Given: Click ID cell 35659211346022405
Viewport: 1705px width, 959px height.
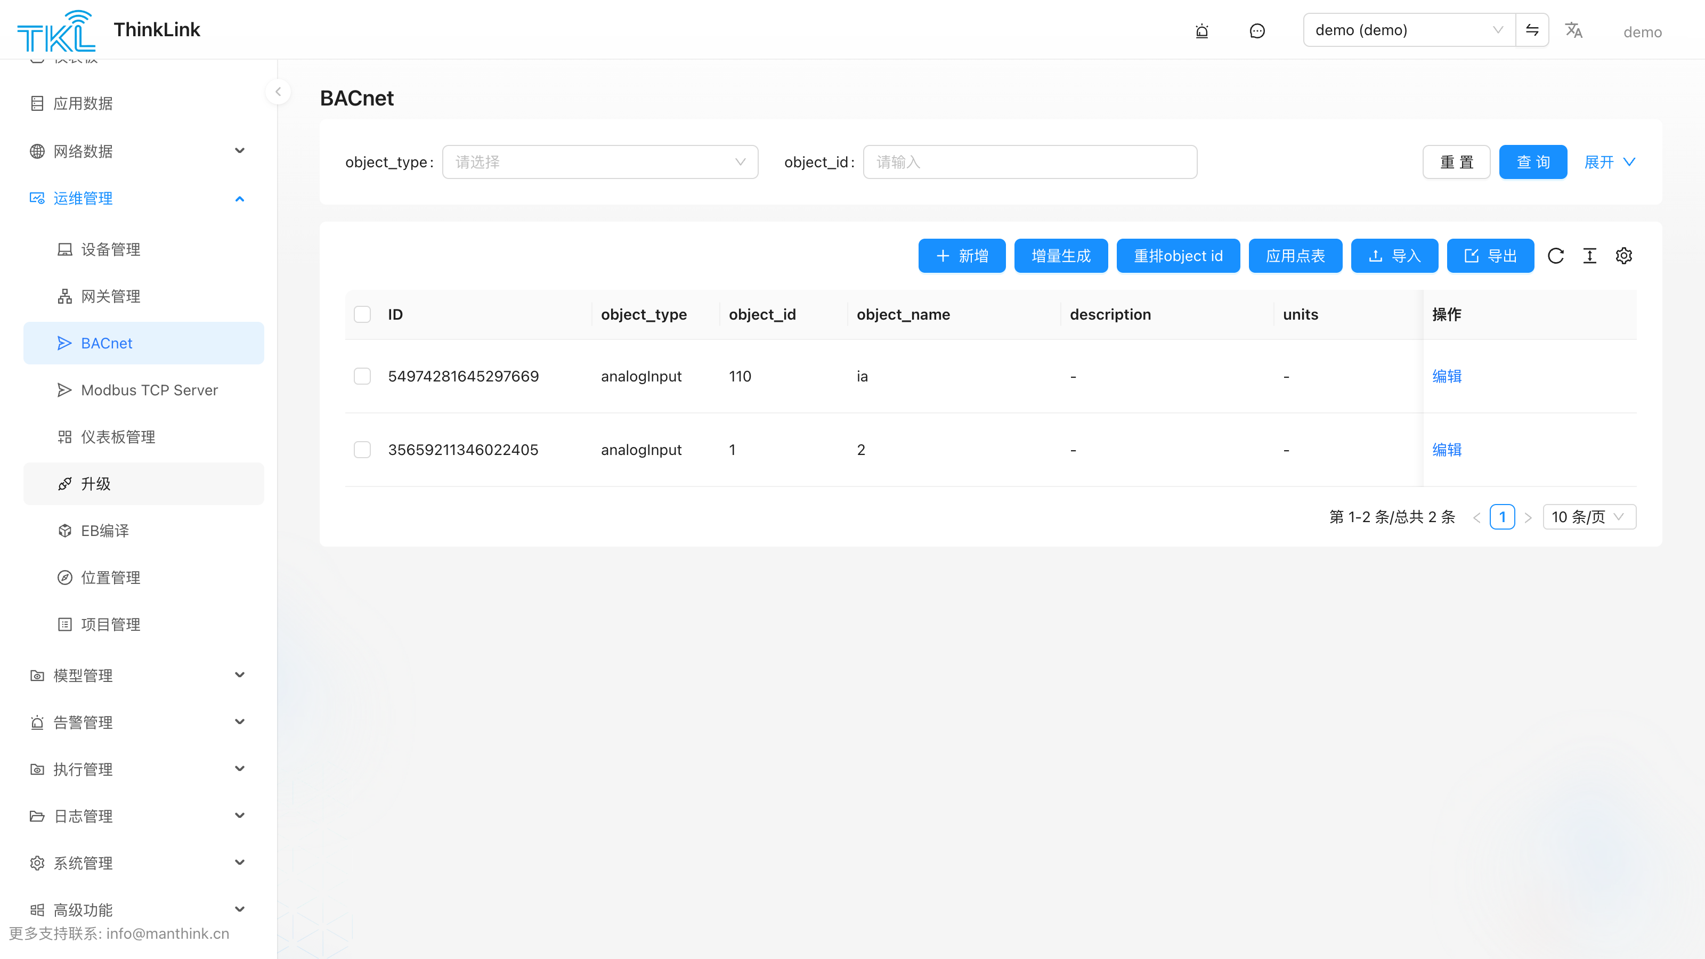Looking at the screenshot, I should coord(464,449).
